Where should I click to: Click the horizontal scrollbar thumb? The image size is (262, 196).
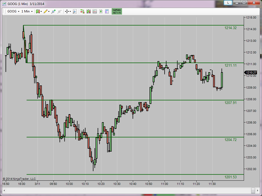coord(253,190)
